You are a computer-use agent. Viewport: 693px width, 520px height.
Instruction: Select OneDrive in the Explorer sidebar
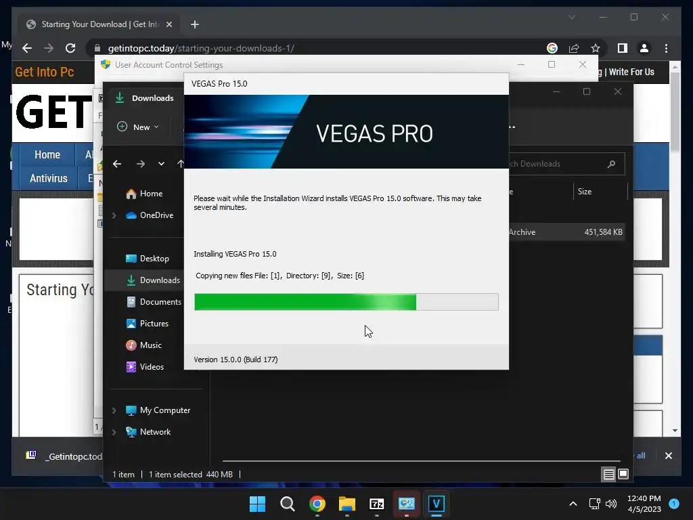pos(150,215)
